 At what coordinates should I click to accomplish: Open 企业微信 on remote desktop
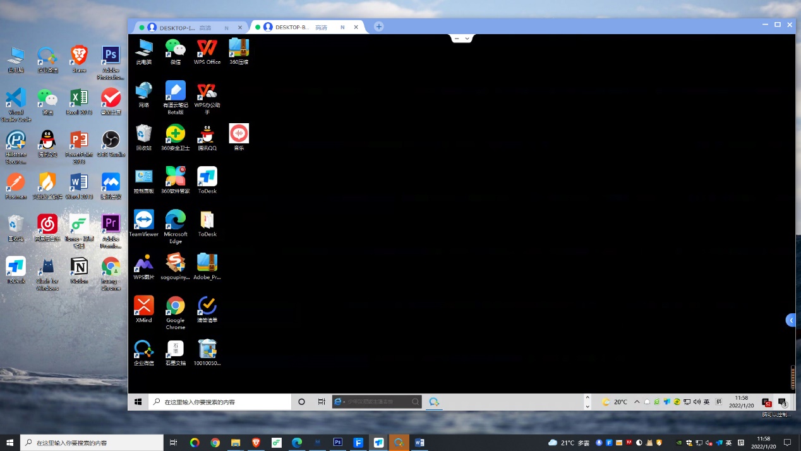(144, 353)
